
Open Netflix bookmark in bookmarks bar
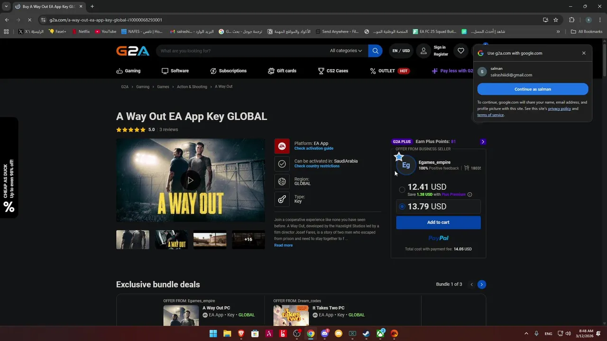[81, 32]
